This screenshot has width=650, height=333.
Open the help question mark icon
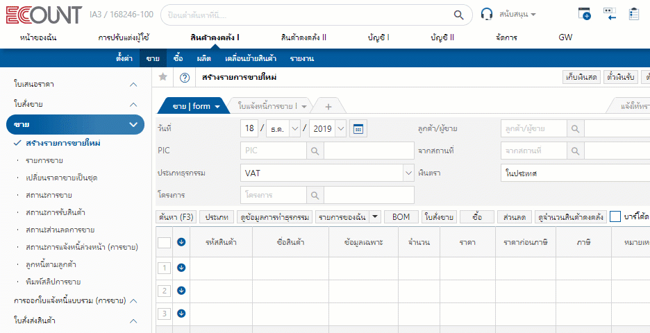pyautogui.click(x=185, y=78)
